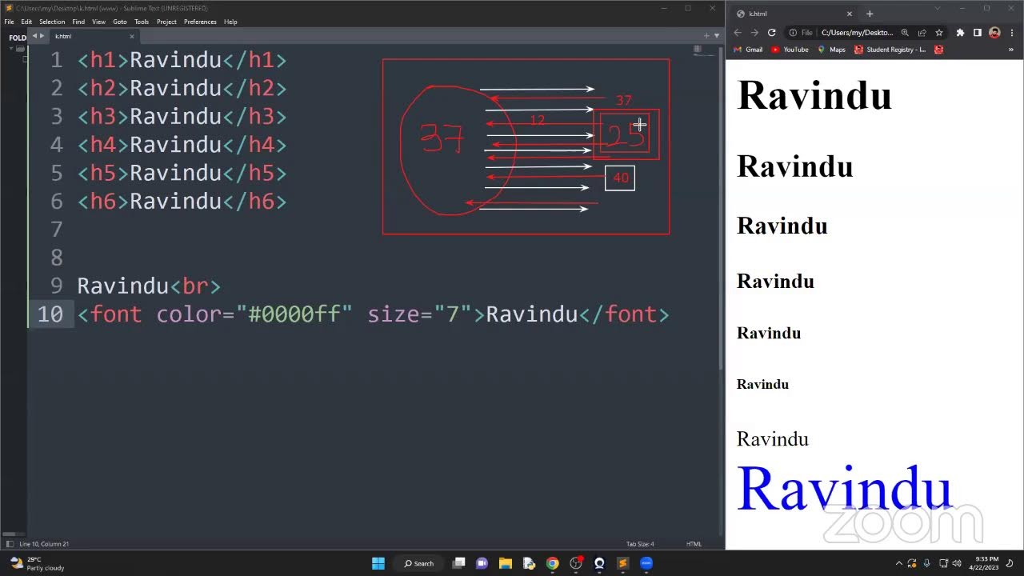Open Windows Start menu
1024x576 pixels.
pyautogui.click(x=378, y=563)
